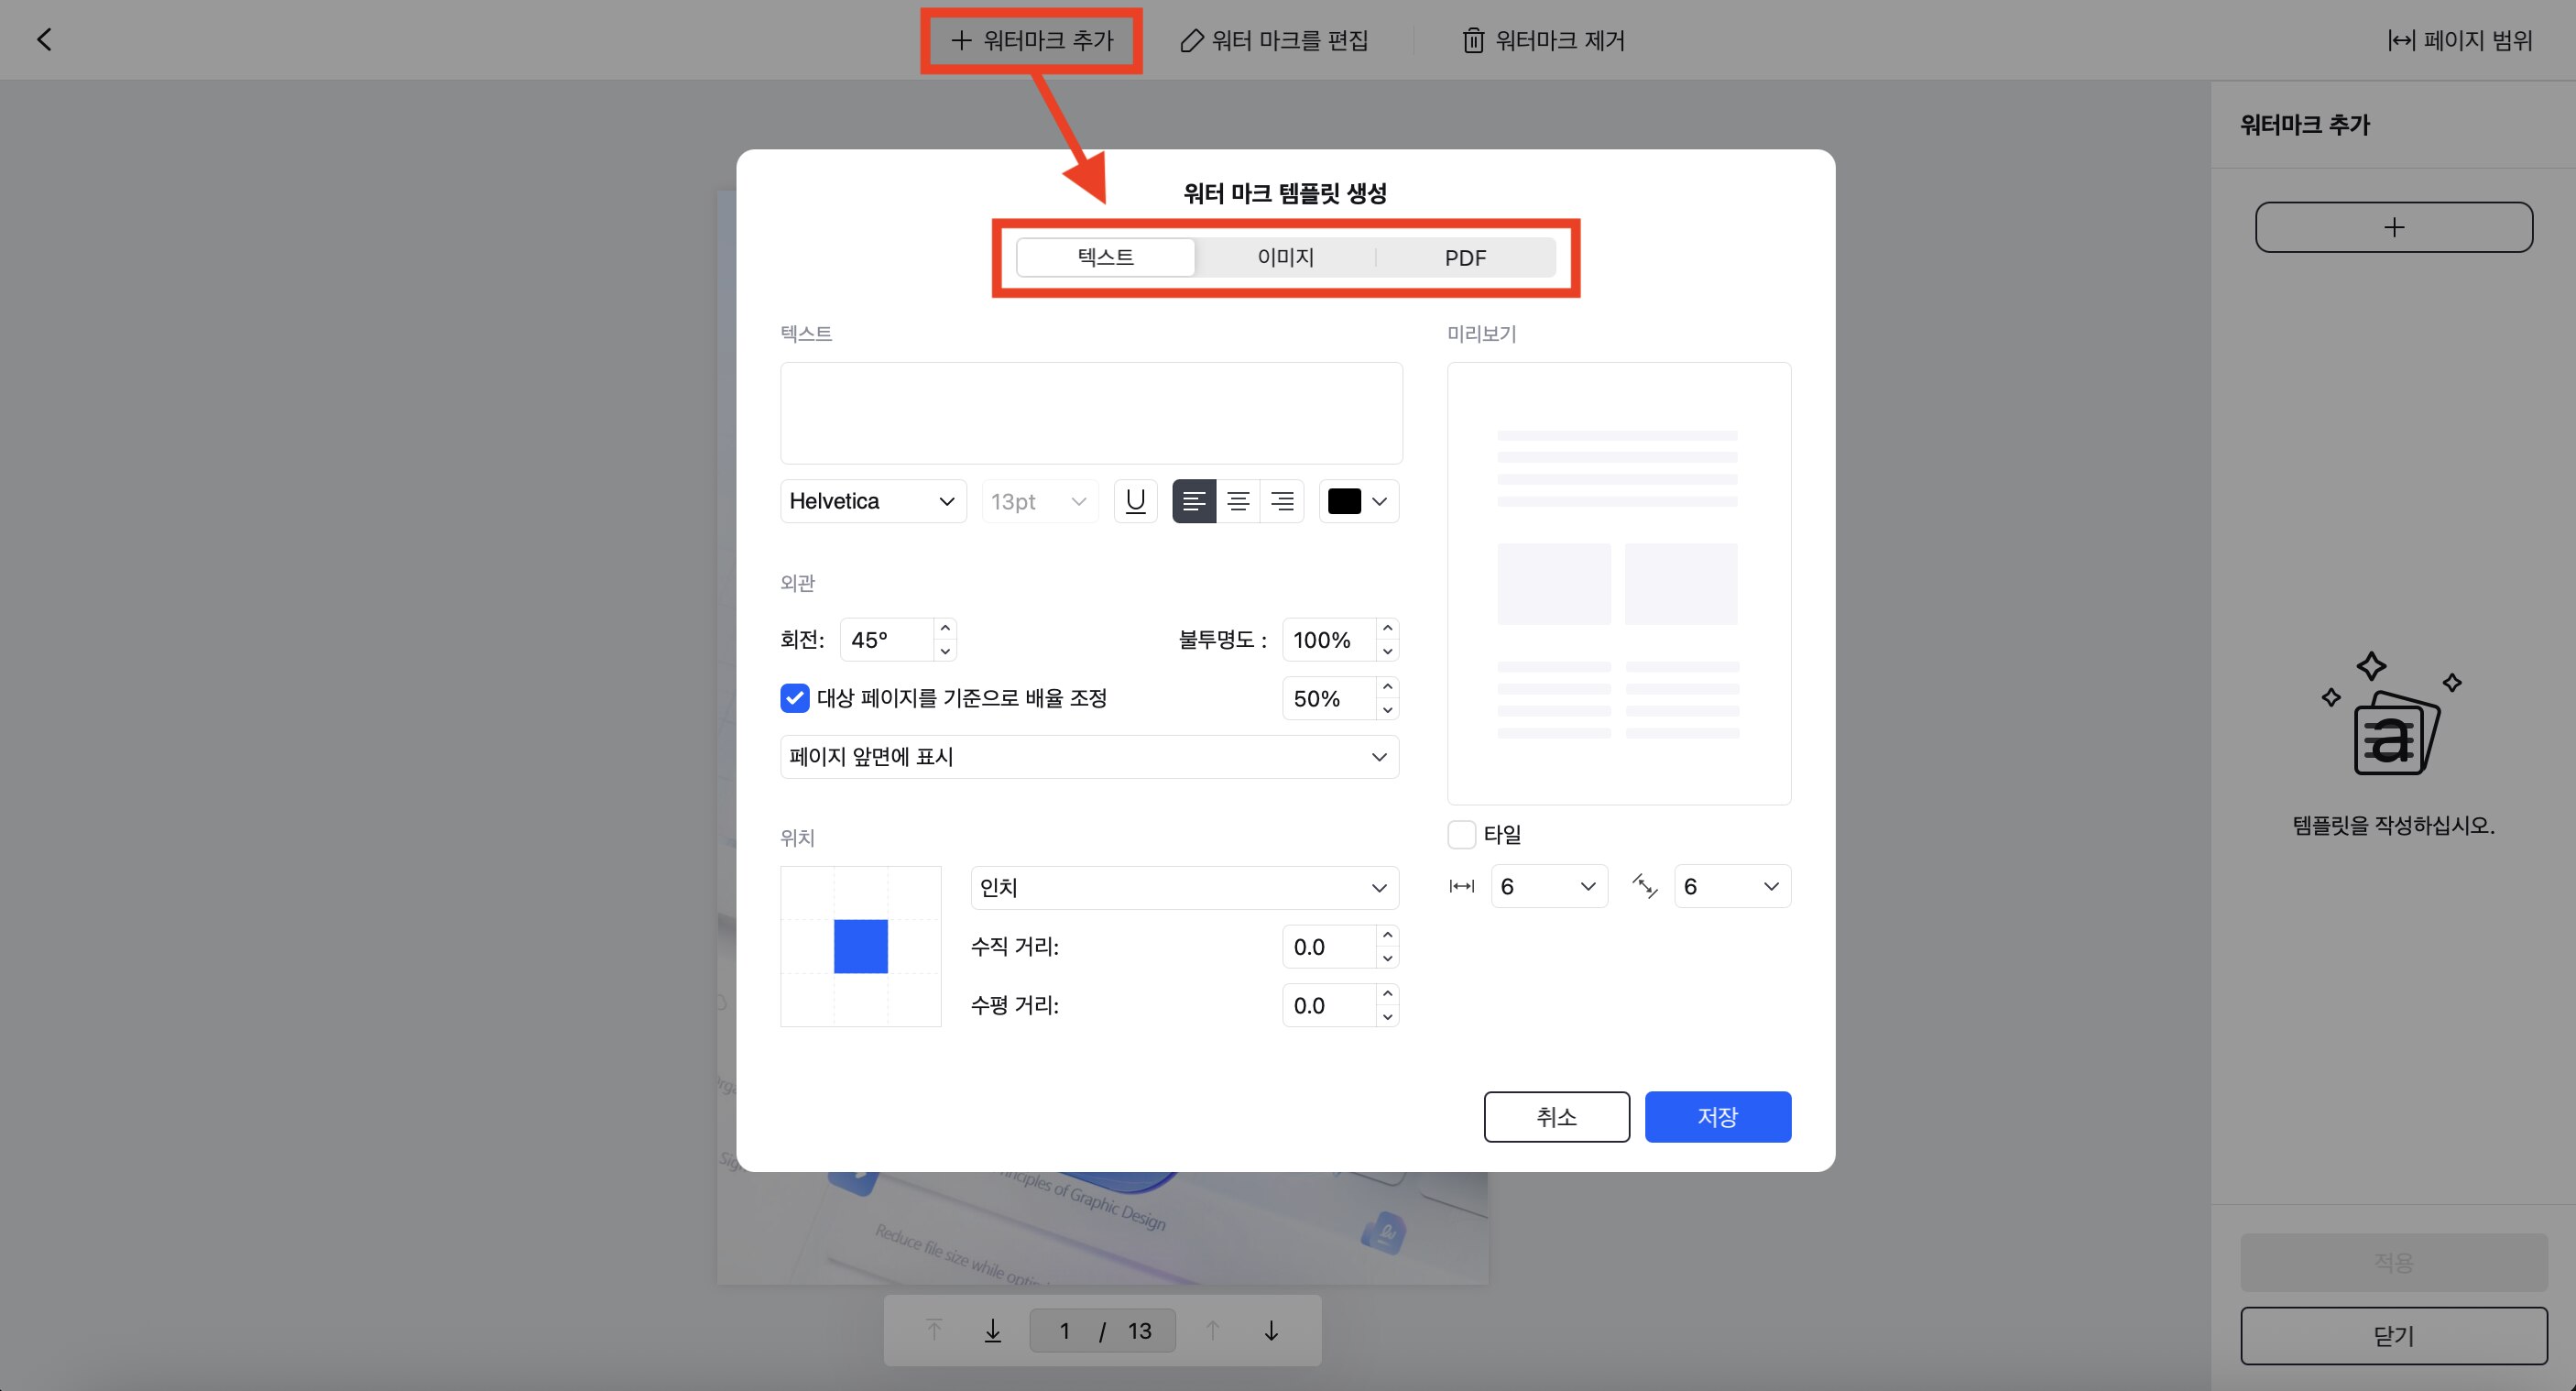Uncheck scale relative to target page option
Viewport: 2576px width, 1391px height.
[x=794, y=698]
